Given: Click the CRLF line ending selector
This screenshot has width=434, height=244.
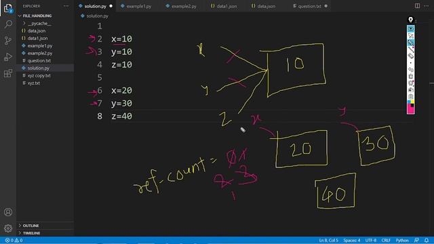Looking at the screenshot, I should [386, 240].
